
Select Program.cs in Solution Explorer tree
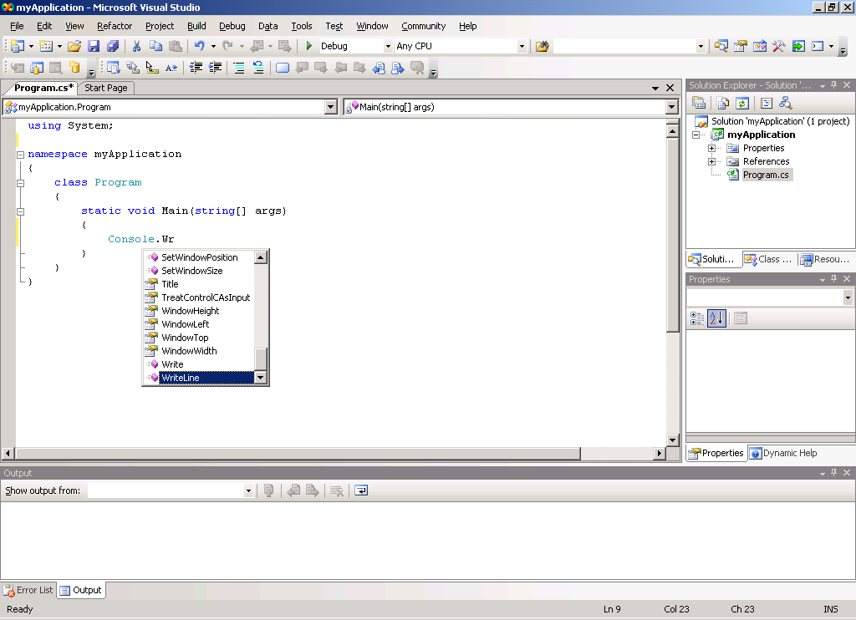coord(766,175)
